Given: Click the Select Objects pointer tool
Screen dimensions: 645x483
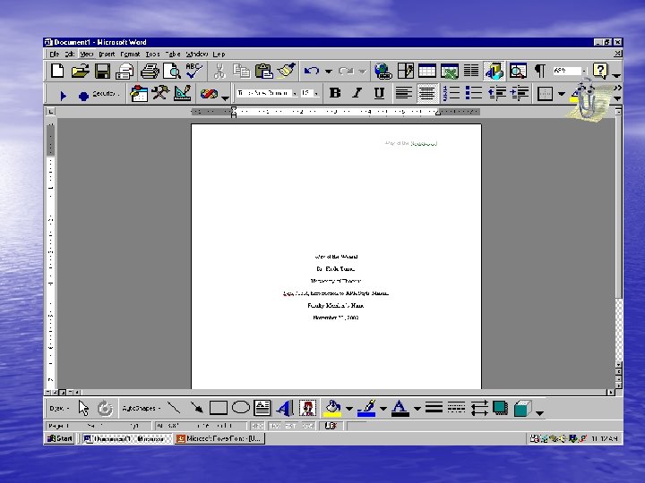Looking at the screenshot, I should (83, 408).
